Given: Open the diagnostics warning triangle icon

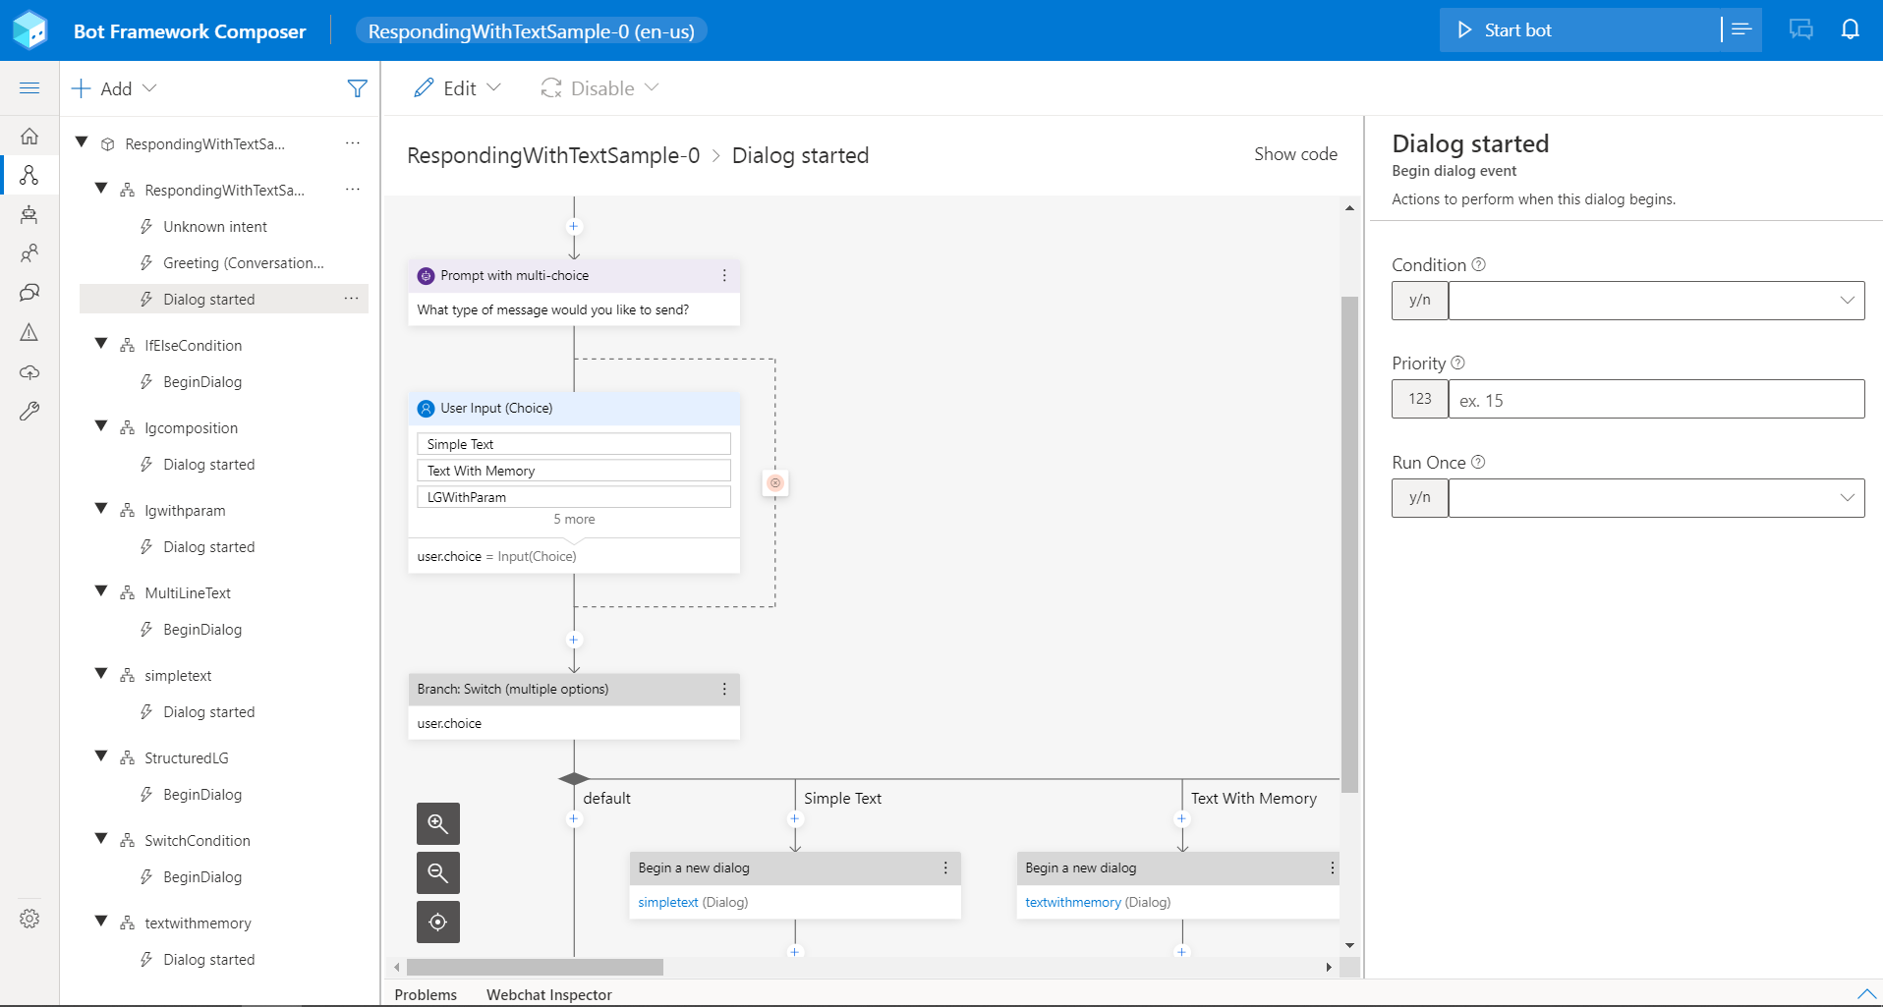Looking at the screenshot, I should [29, 332].
